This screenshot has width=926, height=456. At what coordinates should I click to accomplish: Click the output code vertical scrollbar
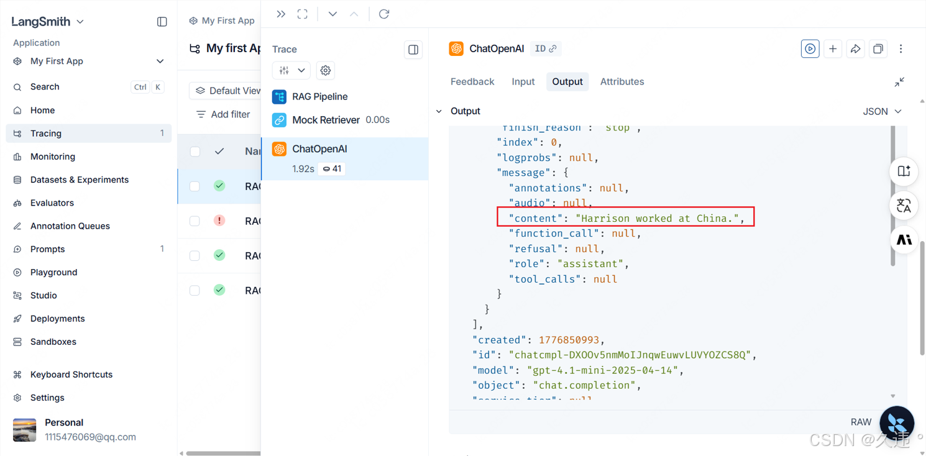tap(893, 196)
